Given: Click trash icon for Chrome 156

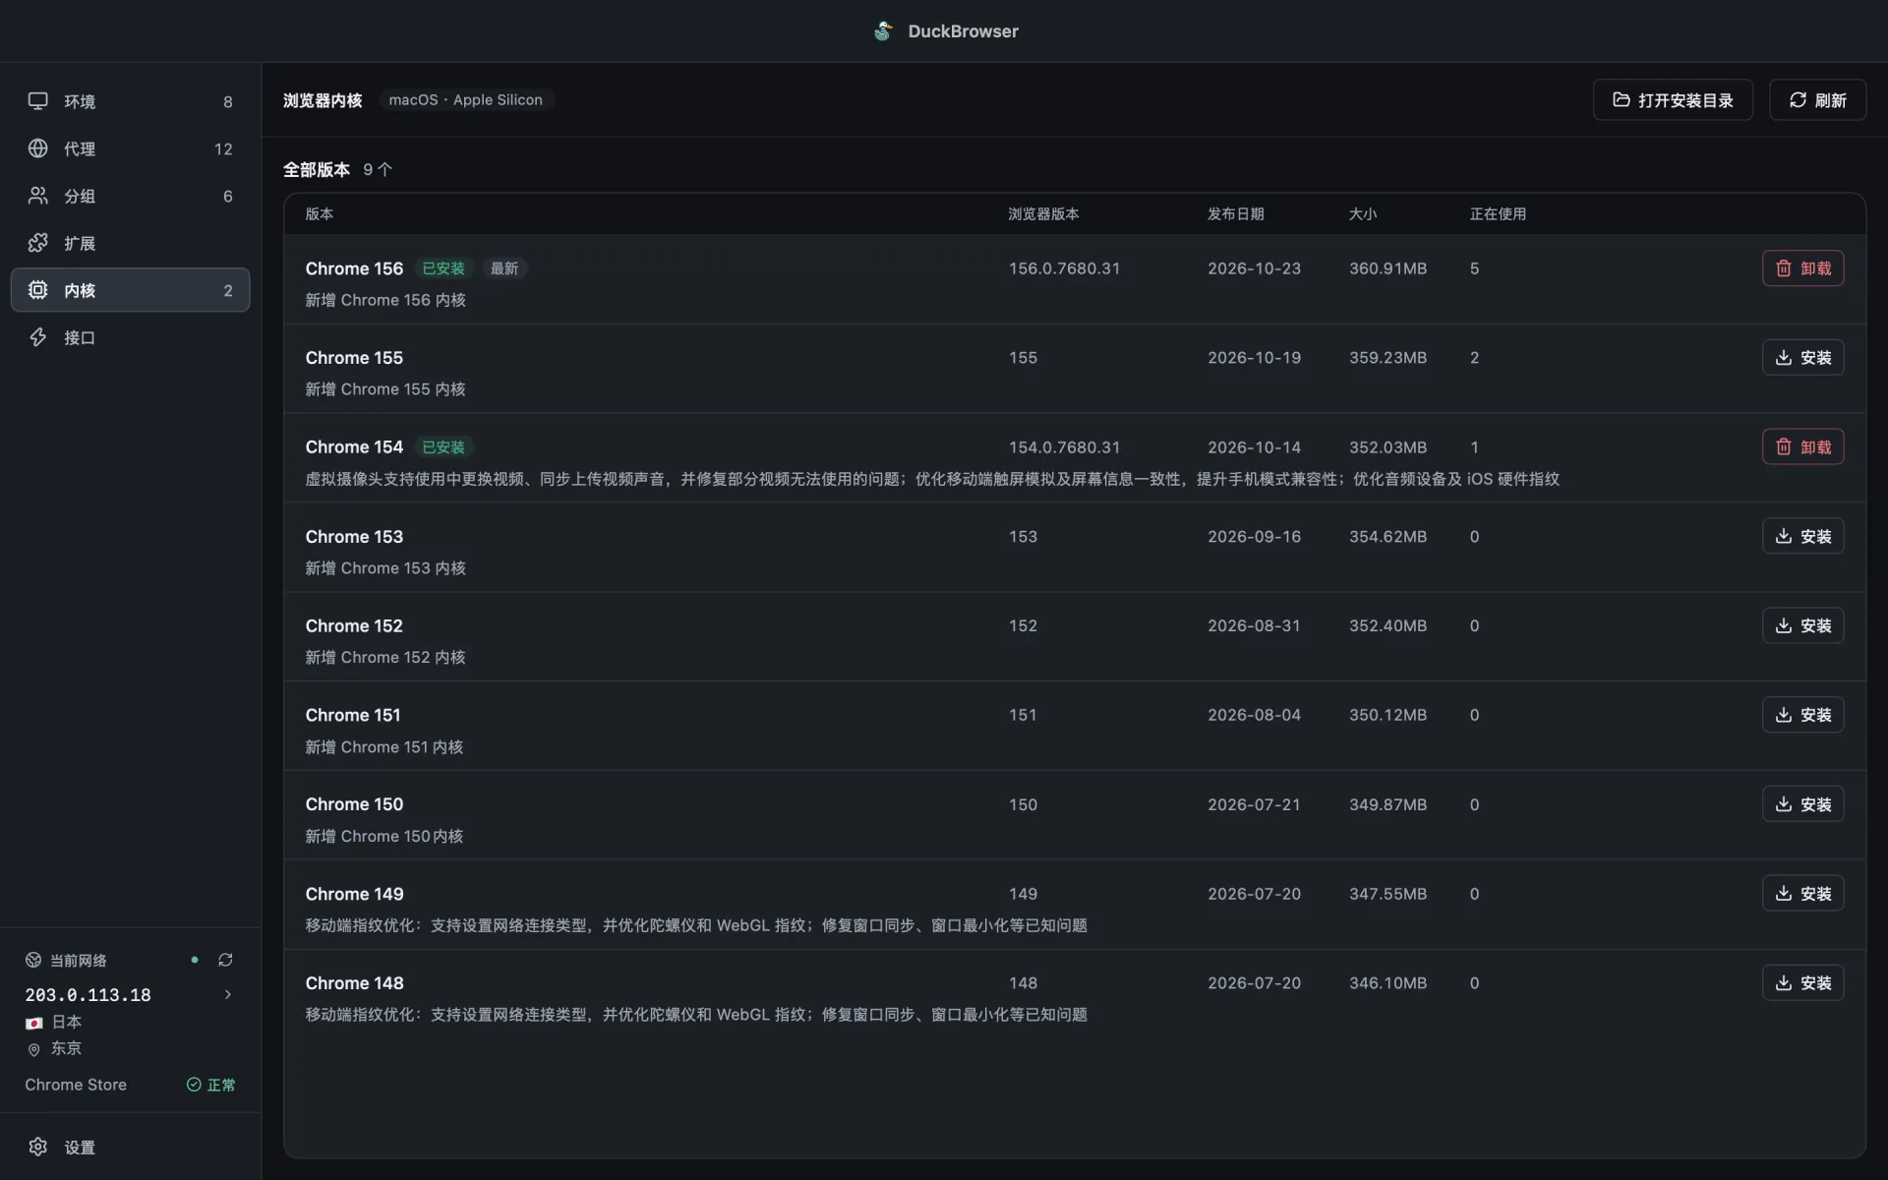Looking at the screenshot, I should tap(1784, 268).
